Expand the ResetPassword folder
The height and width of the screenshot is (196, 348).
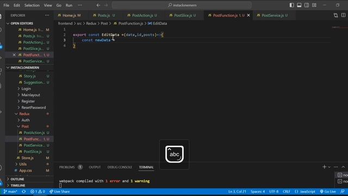tap(29, 108)
